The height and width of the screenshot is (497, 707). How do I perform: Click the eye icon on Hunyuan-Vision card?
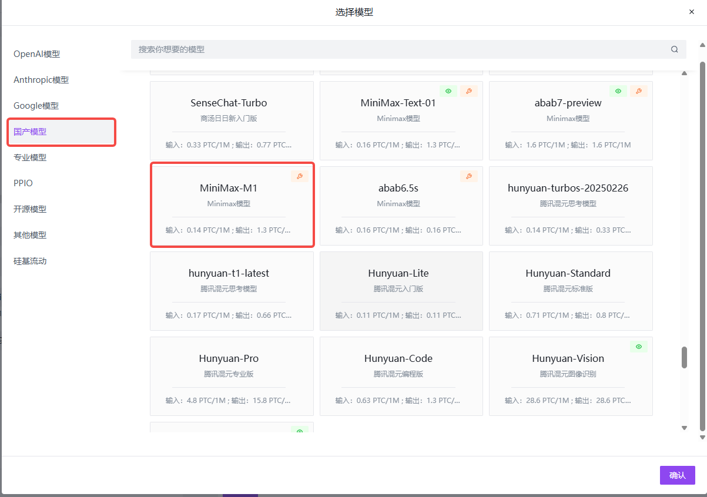639,347
